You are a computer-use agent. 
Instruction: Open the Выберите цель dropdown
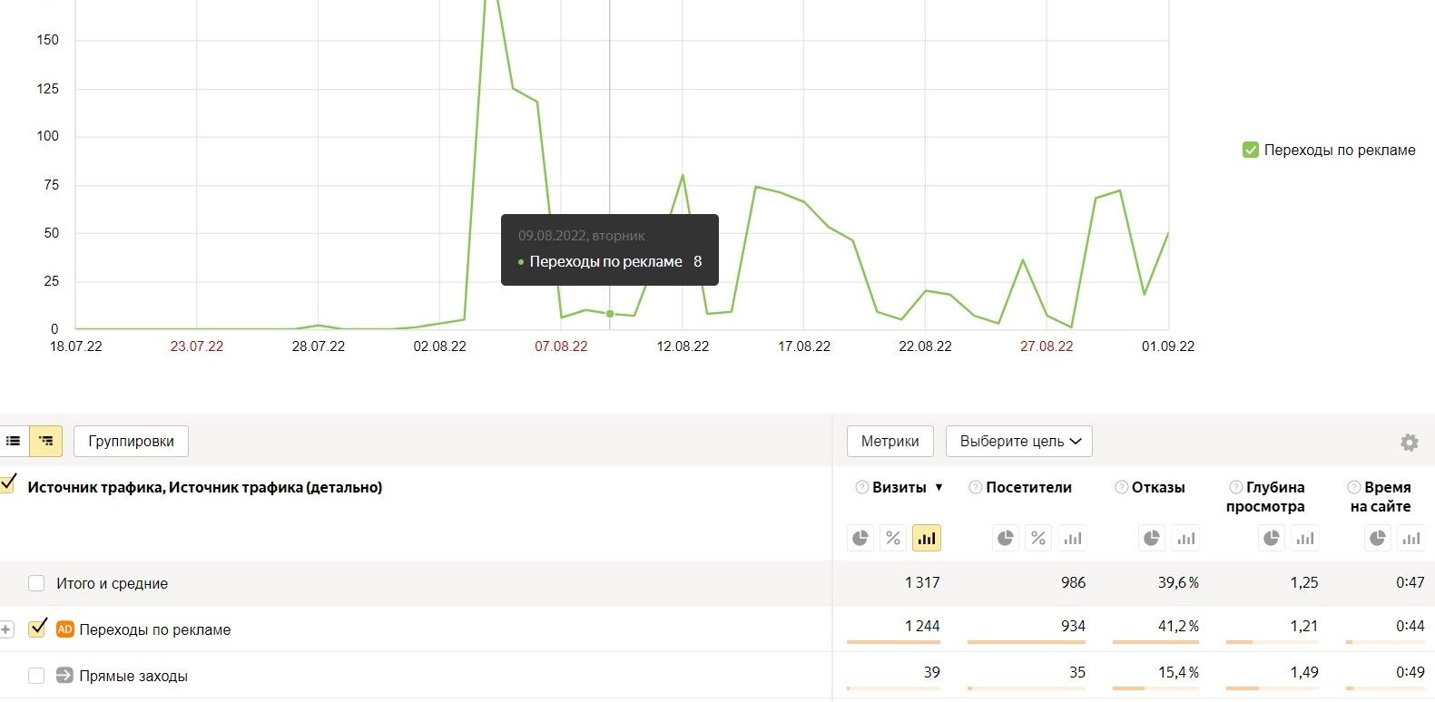pyautogui.click(x=1019, y=441)
